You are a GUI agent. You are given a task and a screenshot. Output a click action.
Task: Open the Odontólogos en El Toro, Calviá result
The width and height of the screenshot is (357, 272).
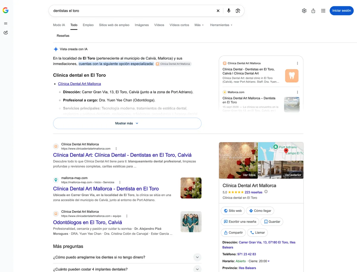click(87, 222)
